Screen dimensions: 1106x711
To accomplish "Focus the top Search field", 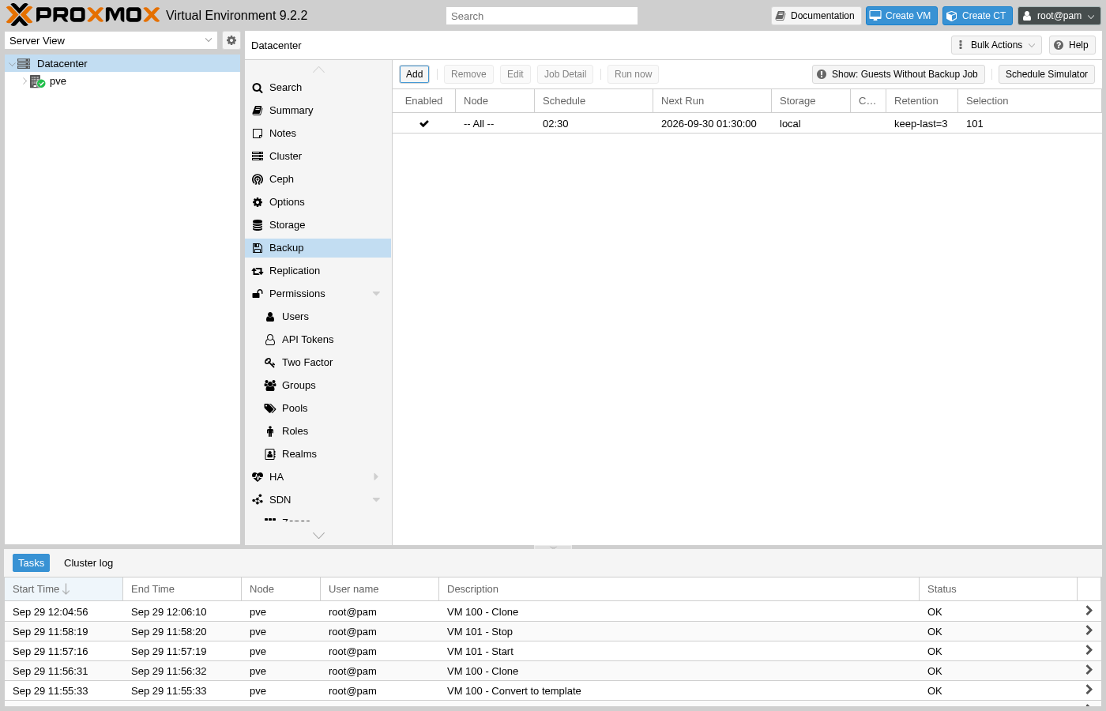I will point(542,16).
